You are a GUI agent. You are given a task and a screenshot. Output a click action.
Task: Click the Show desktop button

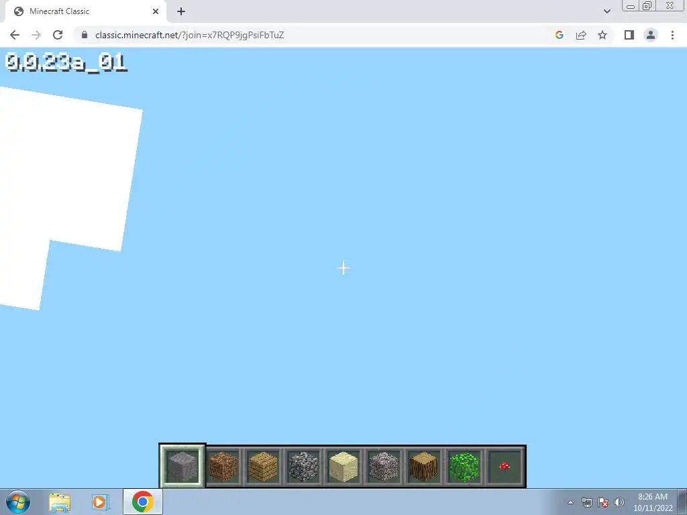(682, 502)
